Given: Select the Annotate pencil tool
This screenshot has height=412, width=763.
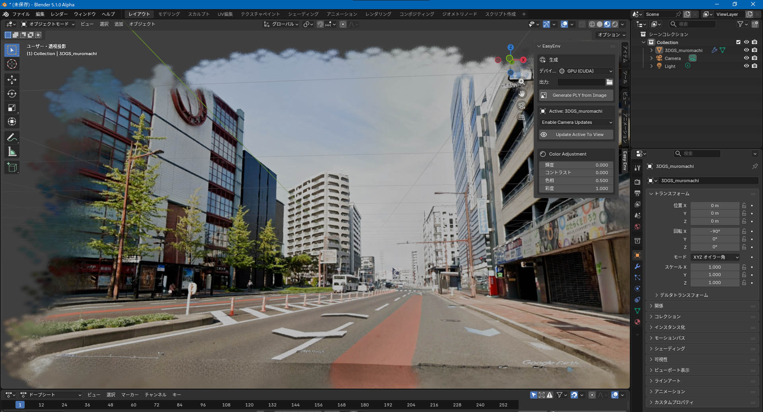Looking at the screenshot, I should pos(12,138).
